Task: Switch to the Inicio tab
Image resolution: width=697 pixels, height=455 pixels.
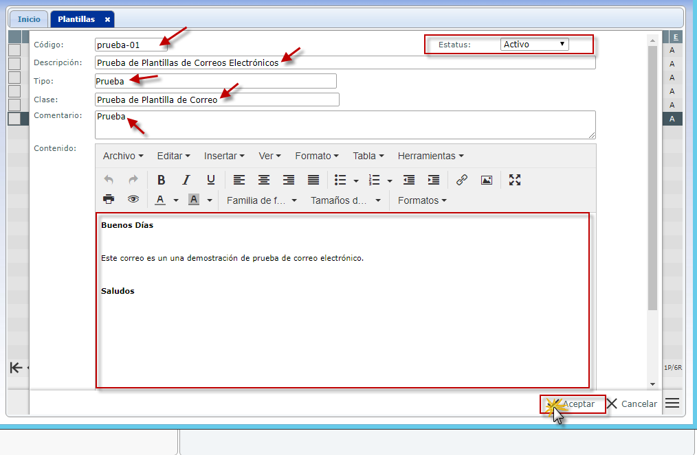Action: 29,19
